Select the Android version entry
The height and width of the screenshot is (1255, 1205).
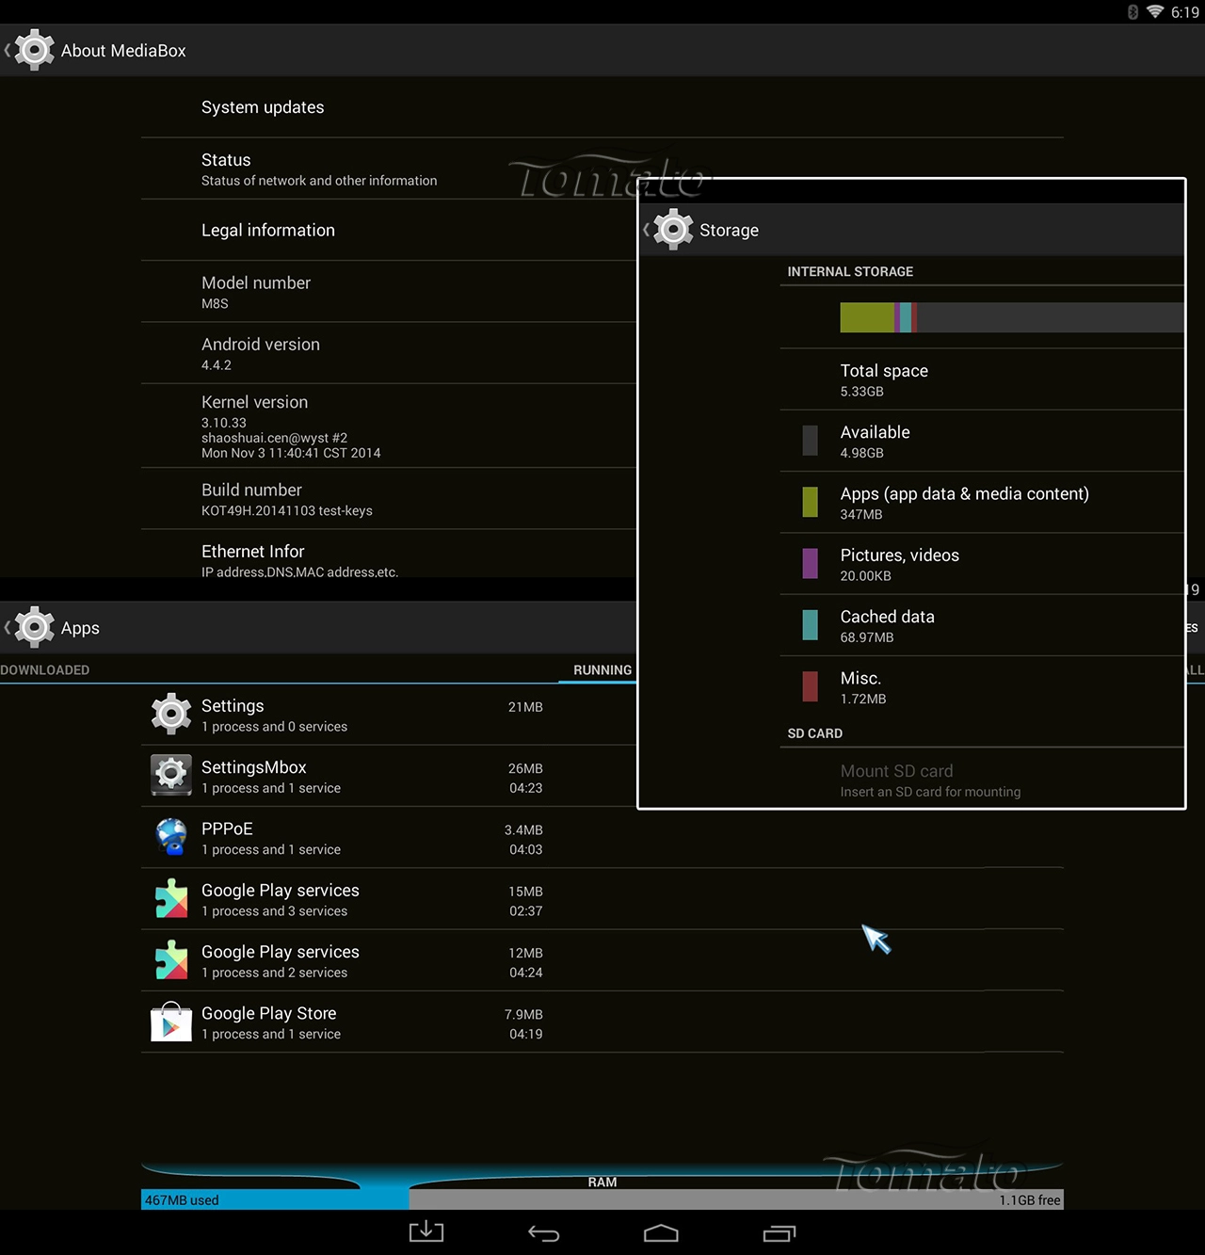[389, 353]
